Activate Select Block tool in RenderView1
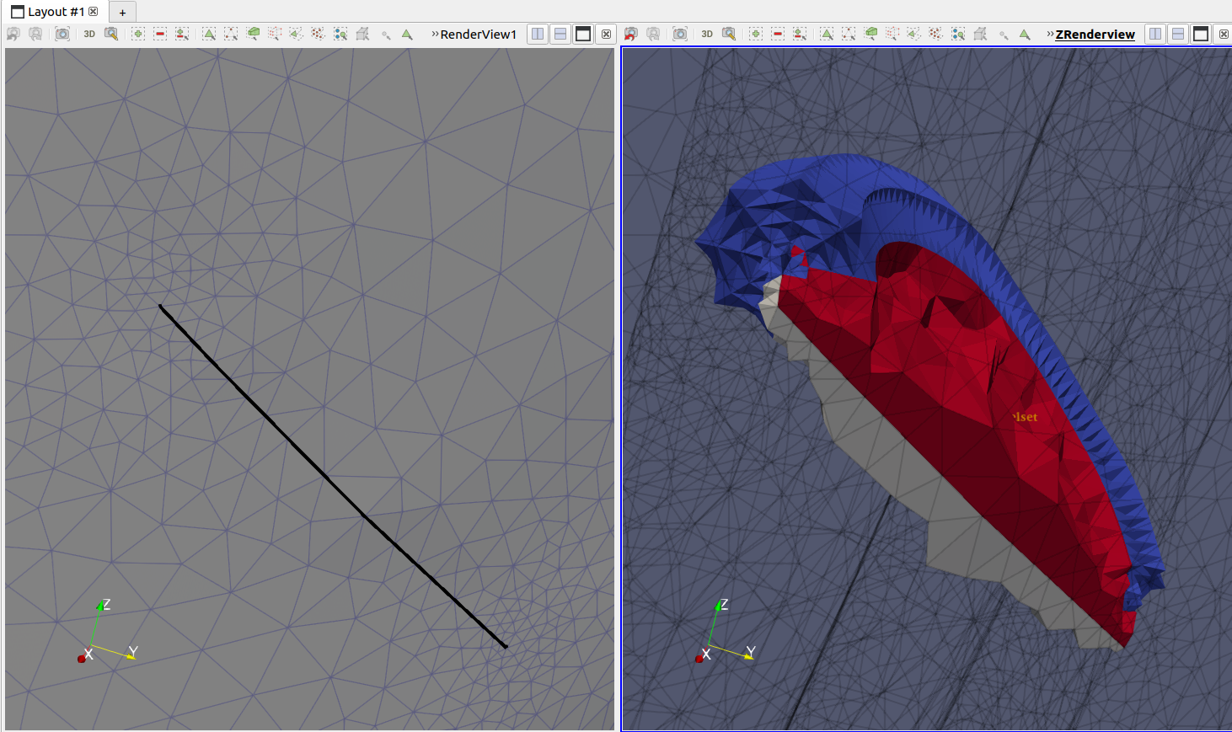 (340, 34)
